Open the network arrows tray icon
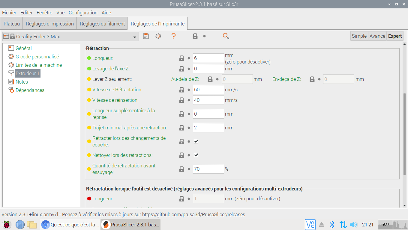 (x=343, y=224)
